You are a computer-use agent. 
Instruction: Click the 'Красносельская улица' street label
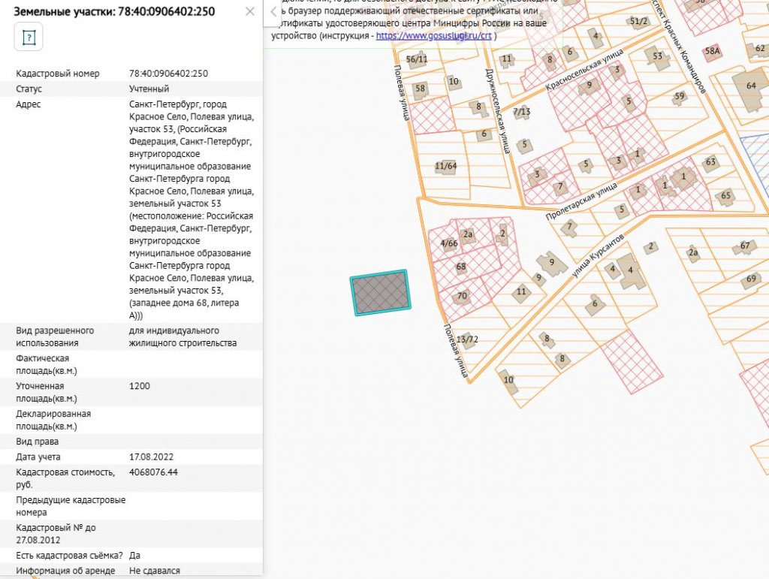(584, 69)
